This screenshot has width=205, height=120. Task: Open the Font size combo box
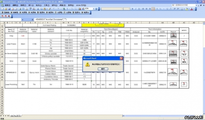[x=127, y=9]
